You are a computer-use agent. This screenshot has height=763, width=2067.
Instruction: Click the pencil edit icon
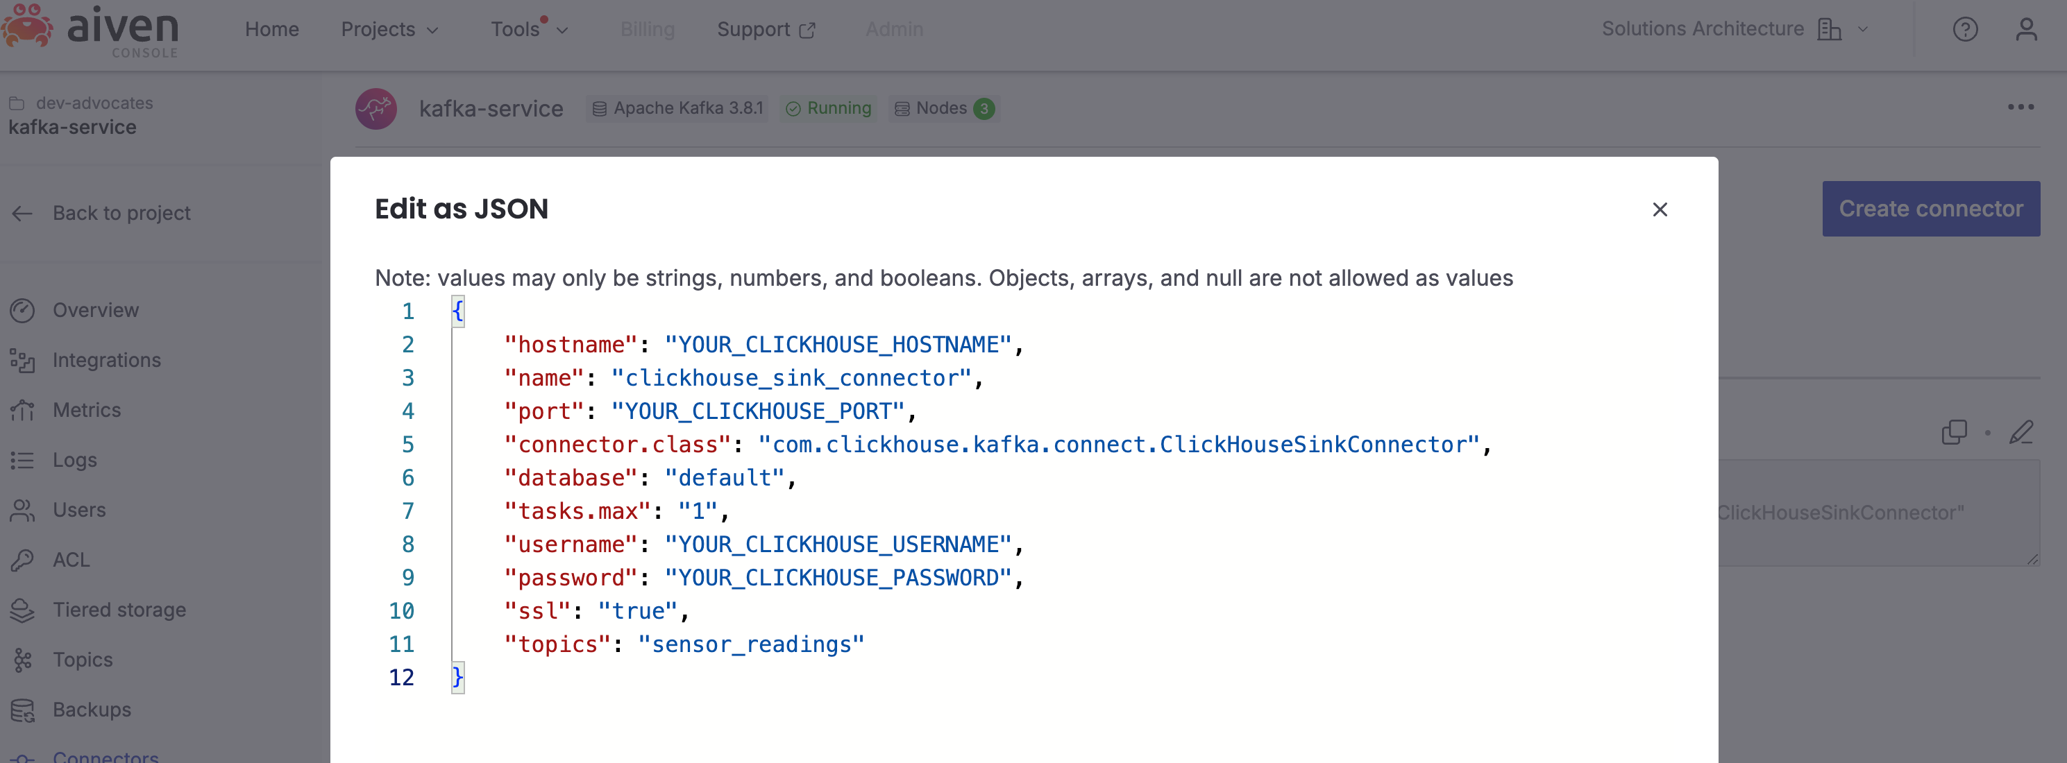pos(2021,433)
